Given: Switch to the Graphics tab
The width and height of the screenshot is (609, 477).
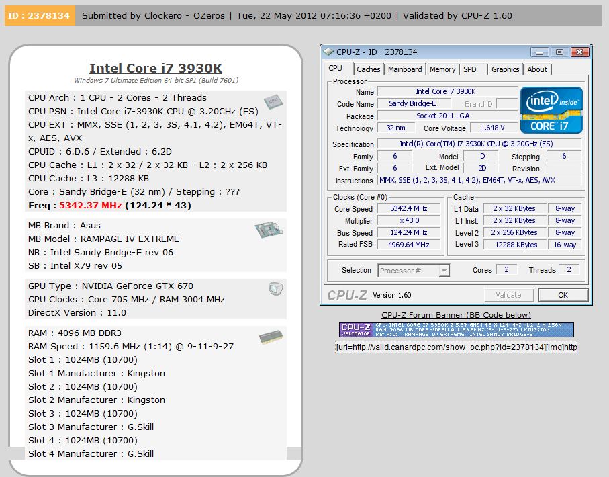Looking at the screenshot, I should (x=506, y=69).
